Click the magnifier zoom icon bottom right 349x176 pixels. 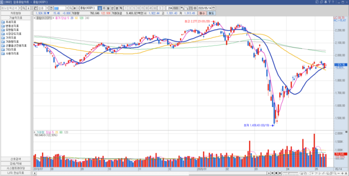[x=335, y=173]
